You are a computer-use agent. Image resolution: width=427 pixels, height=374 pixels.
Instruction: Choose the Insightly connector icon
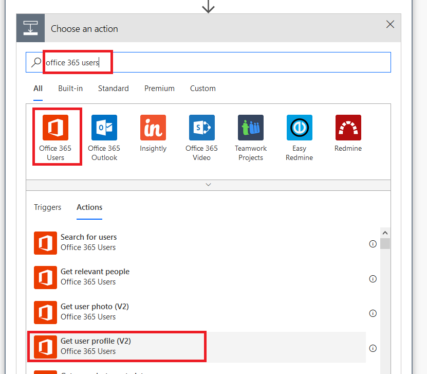[153, 127]
